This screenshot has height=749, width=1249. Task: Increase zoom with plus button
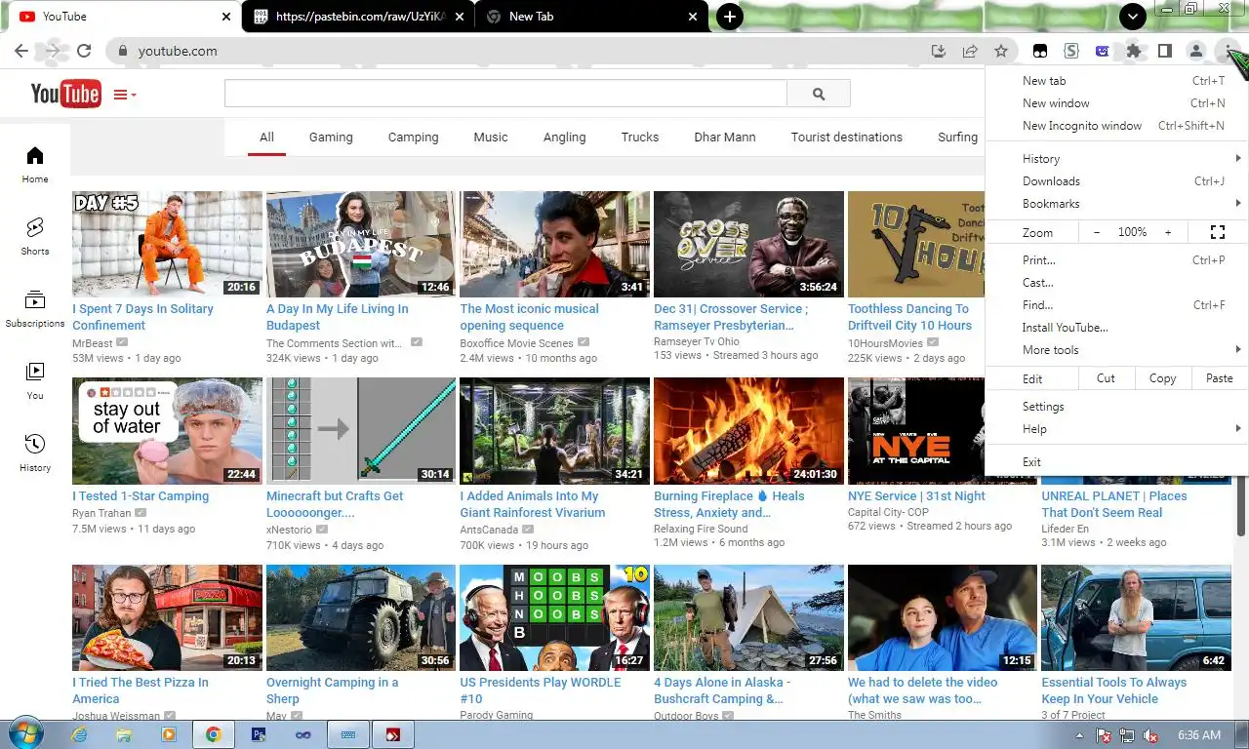(x=1168, y=232)
